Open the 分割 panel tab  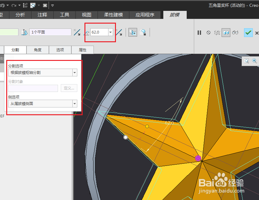point(15,50)
